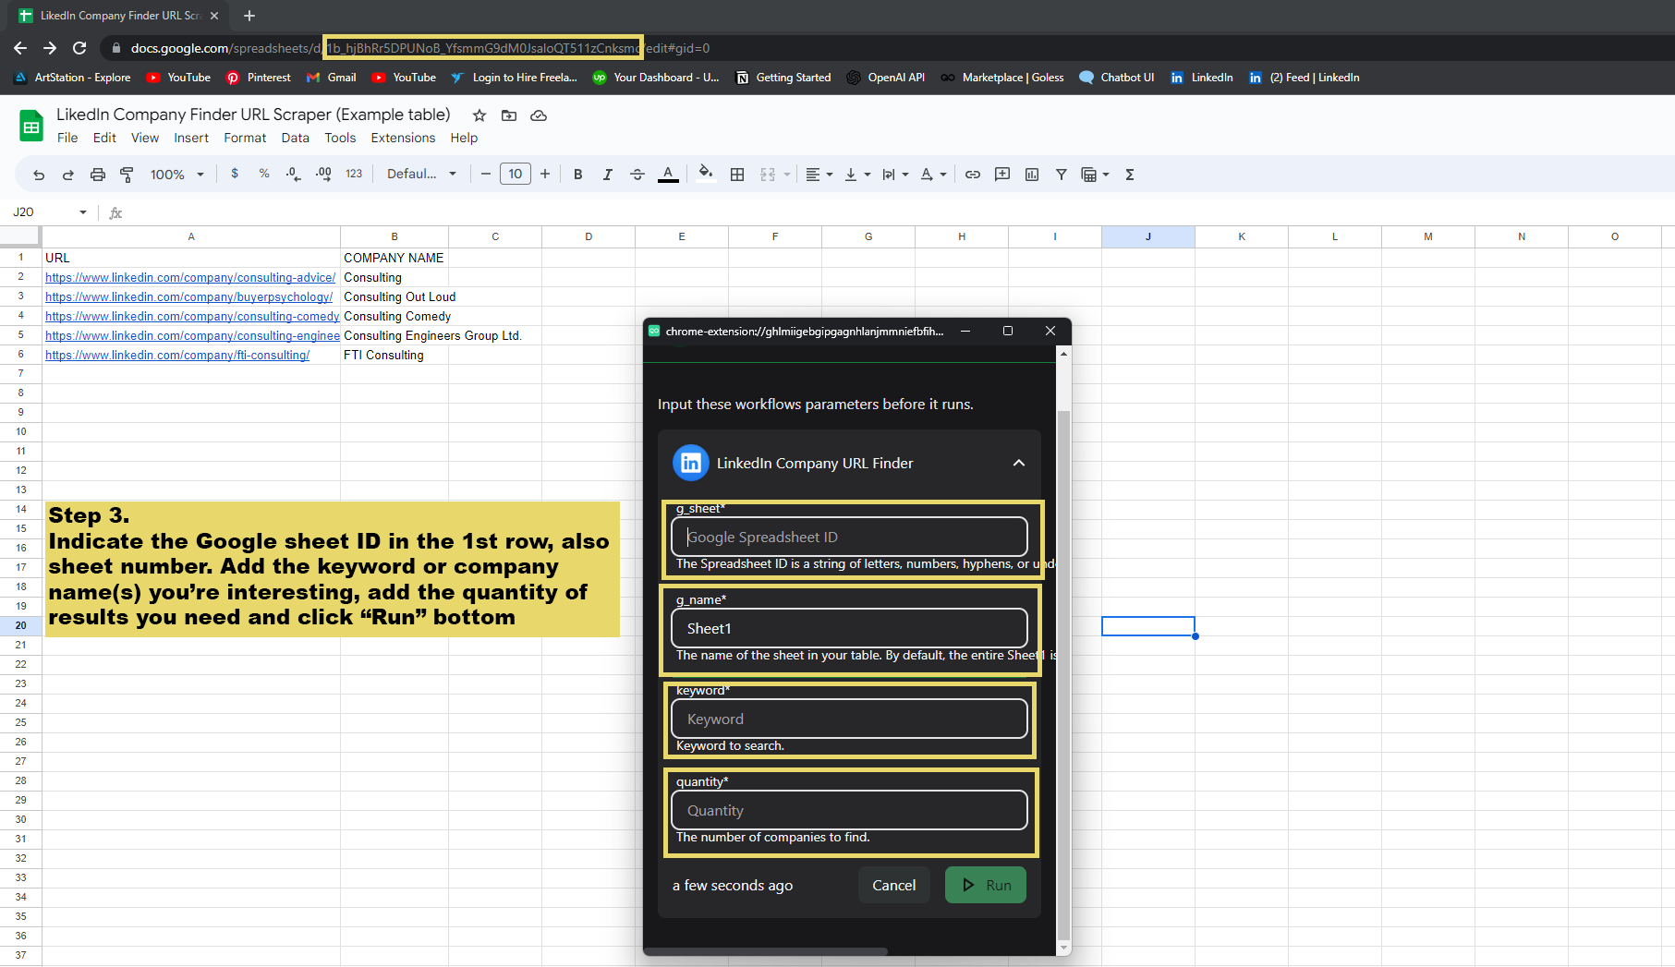Open text wrapping dropdown

click(x=895, y=175)
